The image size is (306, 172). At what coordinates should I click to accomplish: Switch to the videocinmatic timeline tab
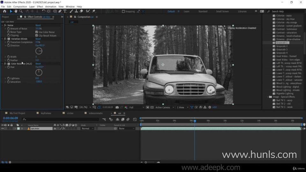pos(96,113)
